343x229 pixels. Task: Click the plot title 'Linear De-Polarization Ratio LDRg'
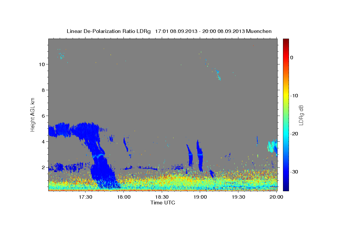109,31
